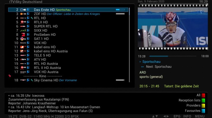Open the EPG guide

point(177,116)
